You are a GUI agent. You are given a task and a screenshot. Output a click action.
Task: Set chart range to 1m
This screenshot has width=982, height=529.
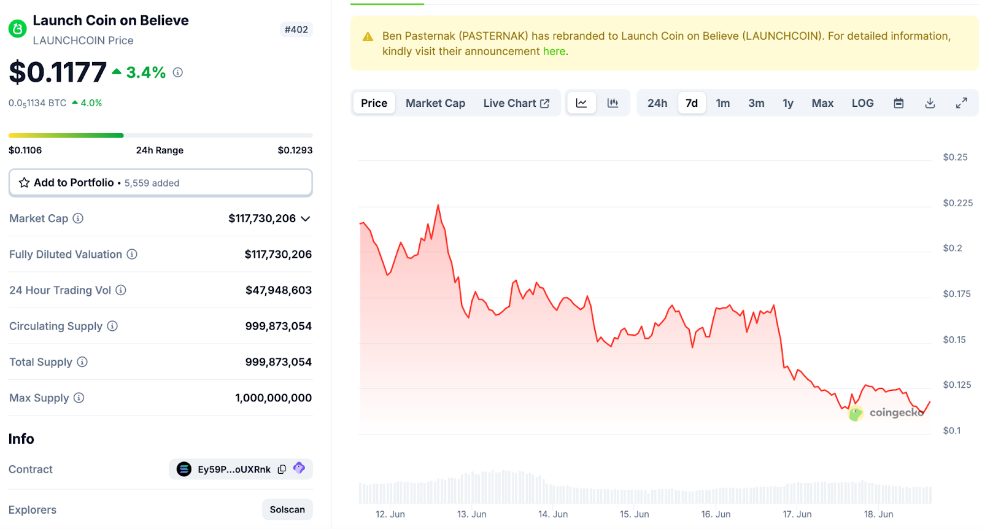click(x=723, y=103)
